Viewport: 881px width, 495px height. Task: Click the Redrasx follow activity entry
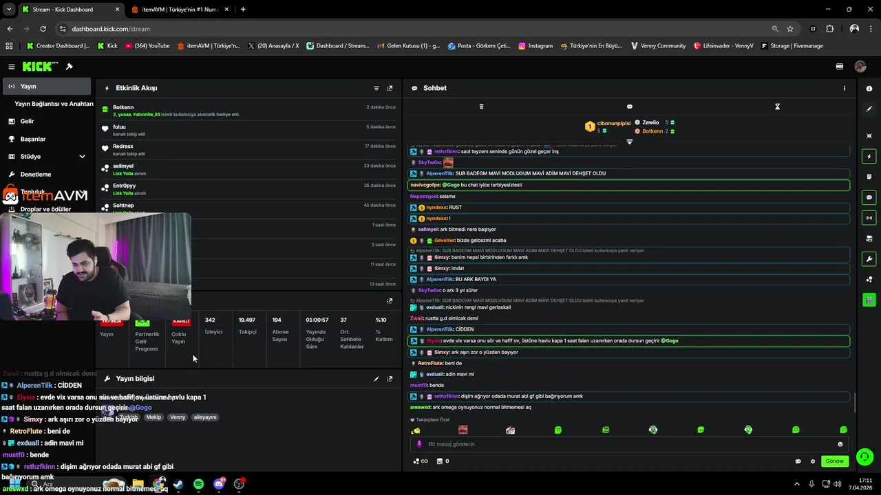point(248,150)
